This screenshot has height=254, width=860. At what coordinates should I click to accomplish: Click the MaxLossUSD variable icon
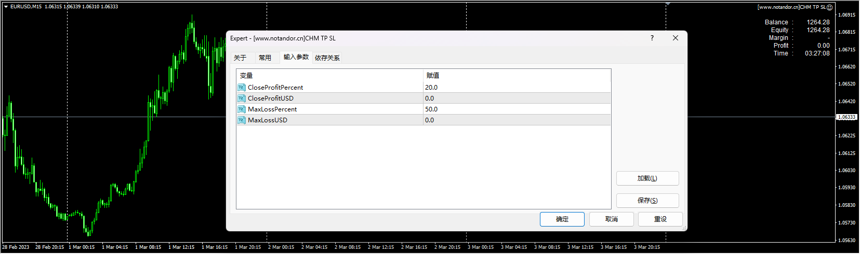pos(241,120)
